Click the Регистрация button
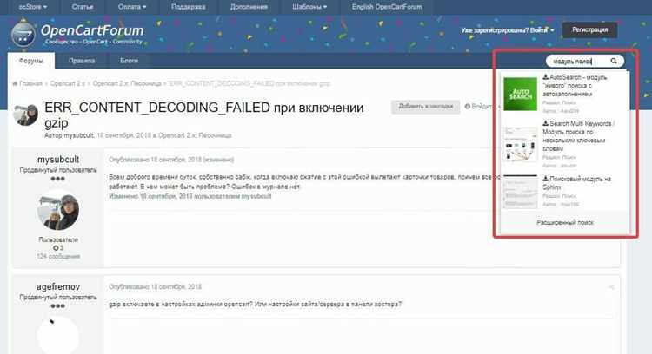Screen dimensions: 652x354 (589, 29)
